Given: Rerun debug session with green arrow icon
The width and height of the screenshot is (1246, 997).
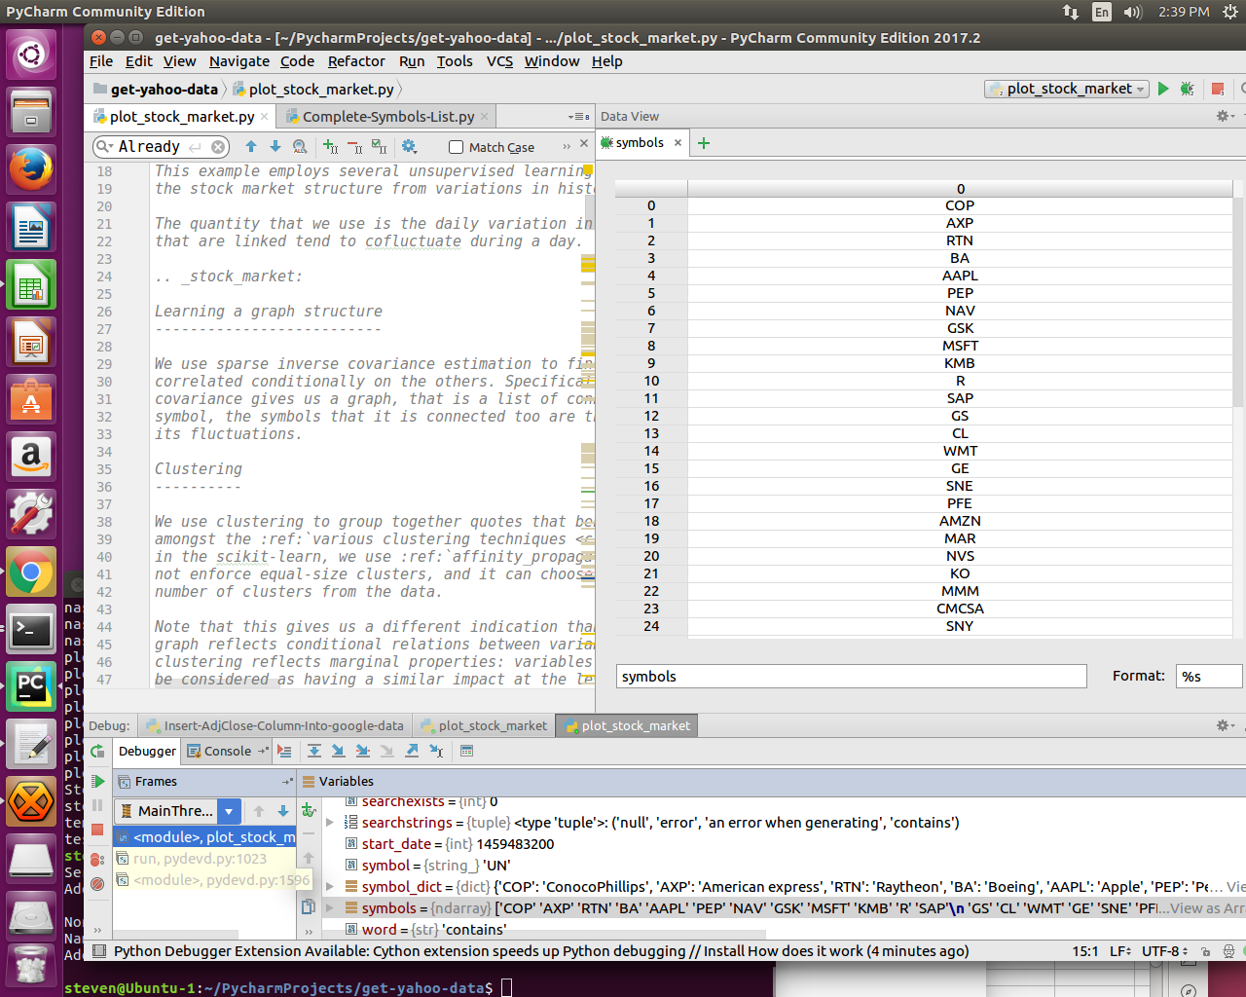Looking at the screenshot, I should point(97,751).
